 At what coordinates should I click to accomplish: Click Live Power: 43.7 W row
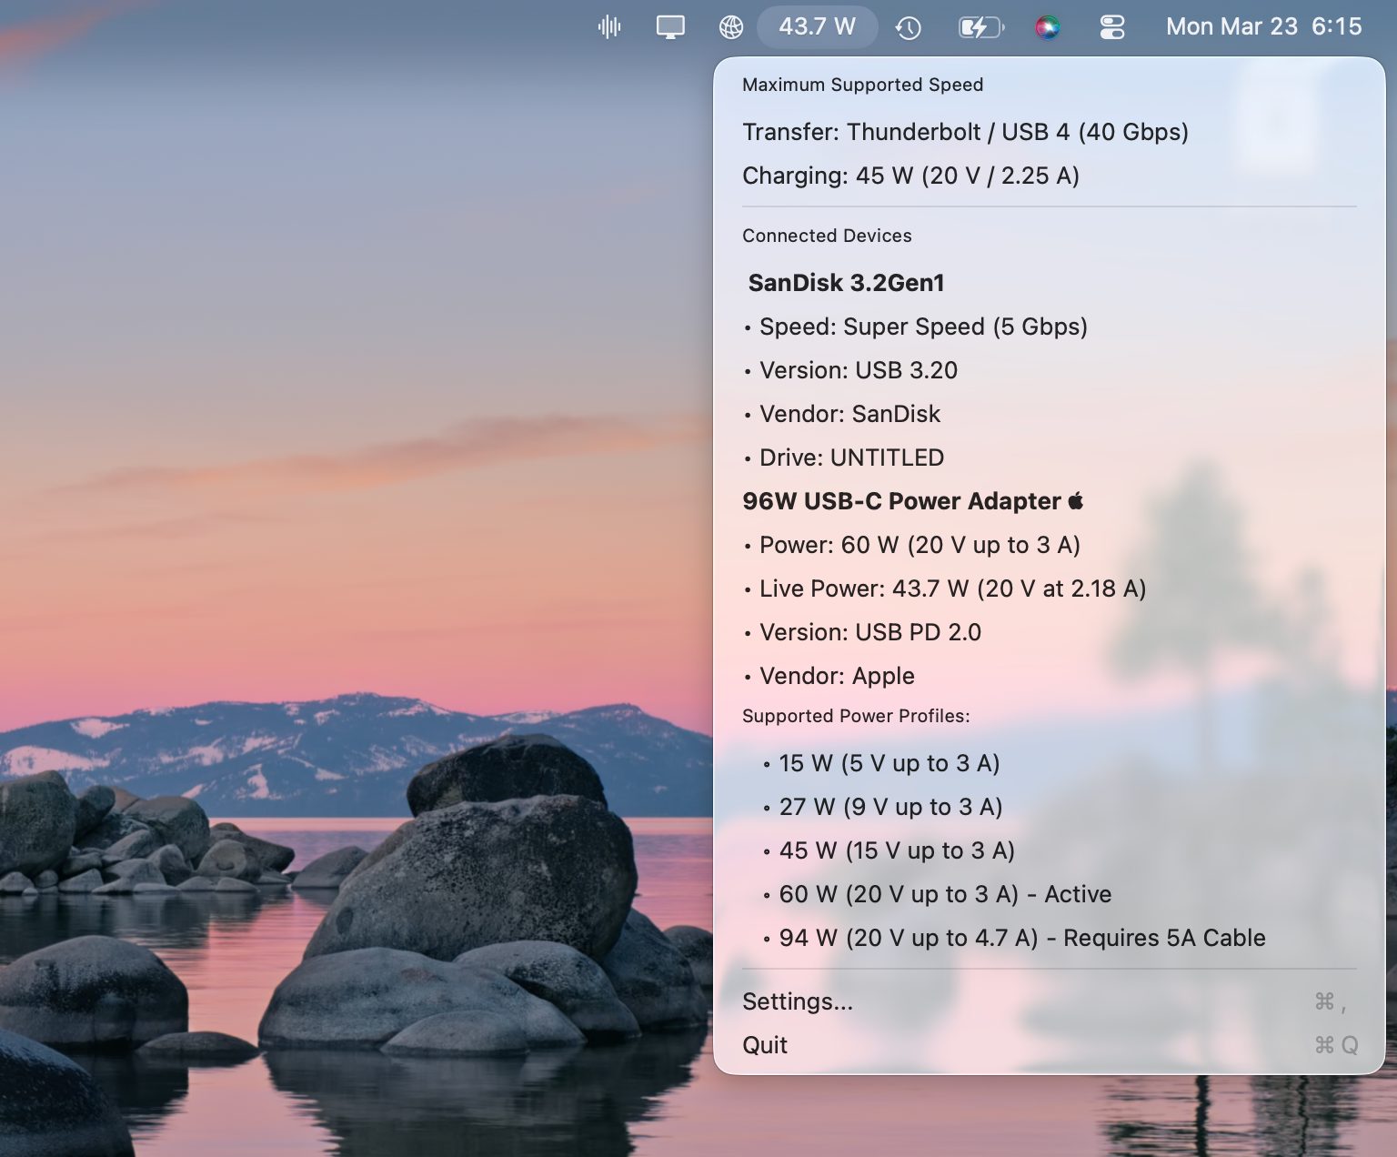click(945, 589)
